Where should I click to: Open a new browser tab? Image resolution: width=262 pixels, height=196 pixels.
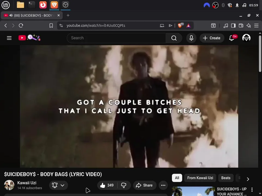[x=68, y=15]
